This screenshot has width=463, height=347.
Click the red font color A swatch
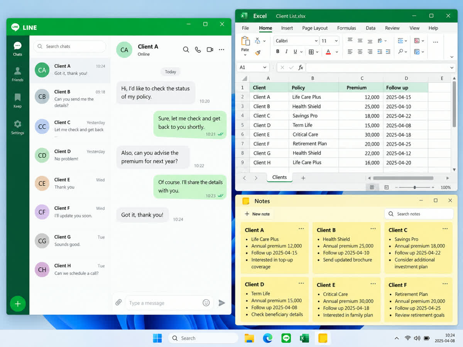click(328, 52)
